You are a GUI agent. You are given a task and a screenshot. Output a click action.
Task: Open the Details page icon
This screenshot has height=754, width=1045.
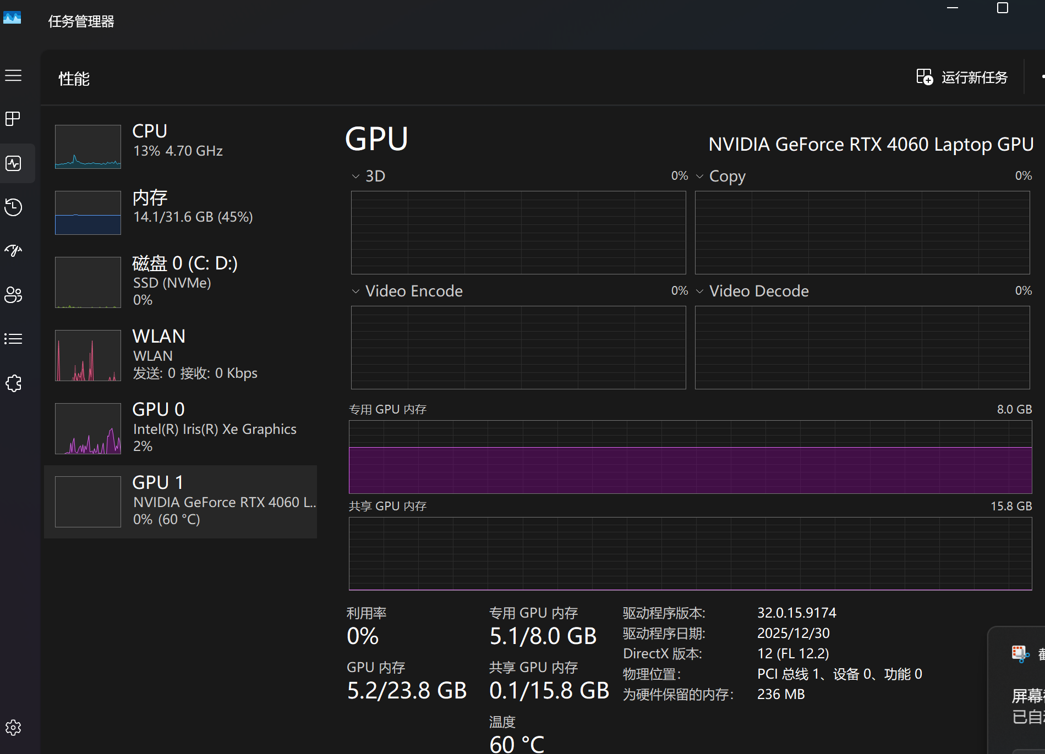pos(13,339)
